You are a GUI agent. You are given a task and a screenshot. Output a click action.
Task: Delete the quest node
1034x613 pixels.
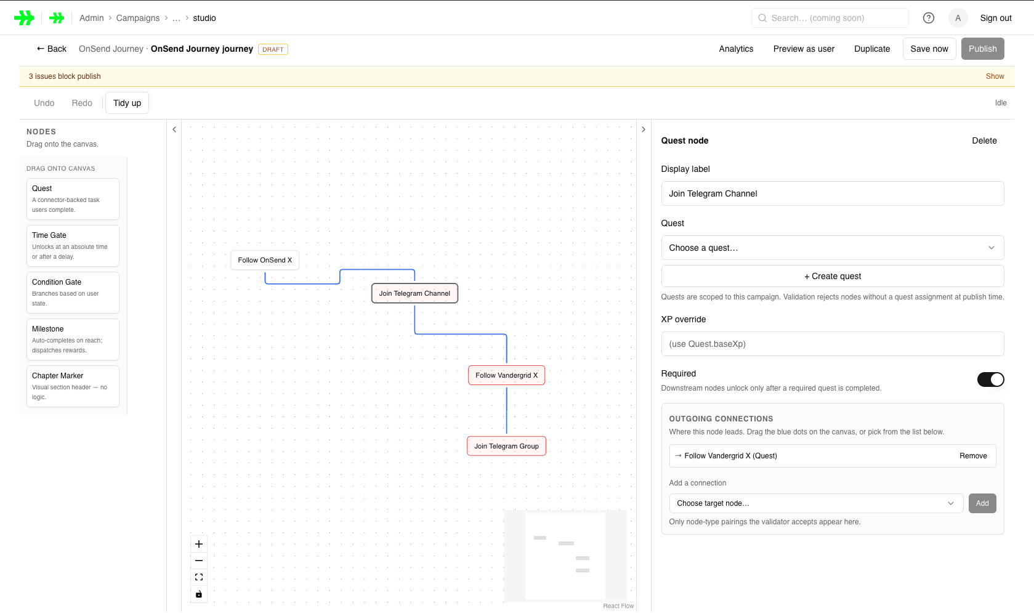tap(984, 140)
